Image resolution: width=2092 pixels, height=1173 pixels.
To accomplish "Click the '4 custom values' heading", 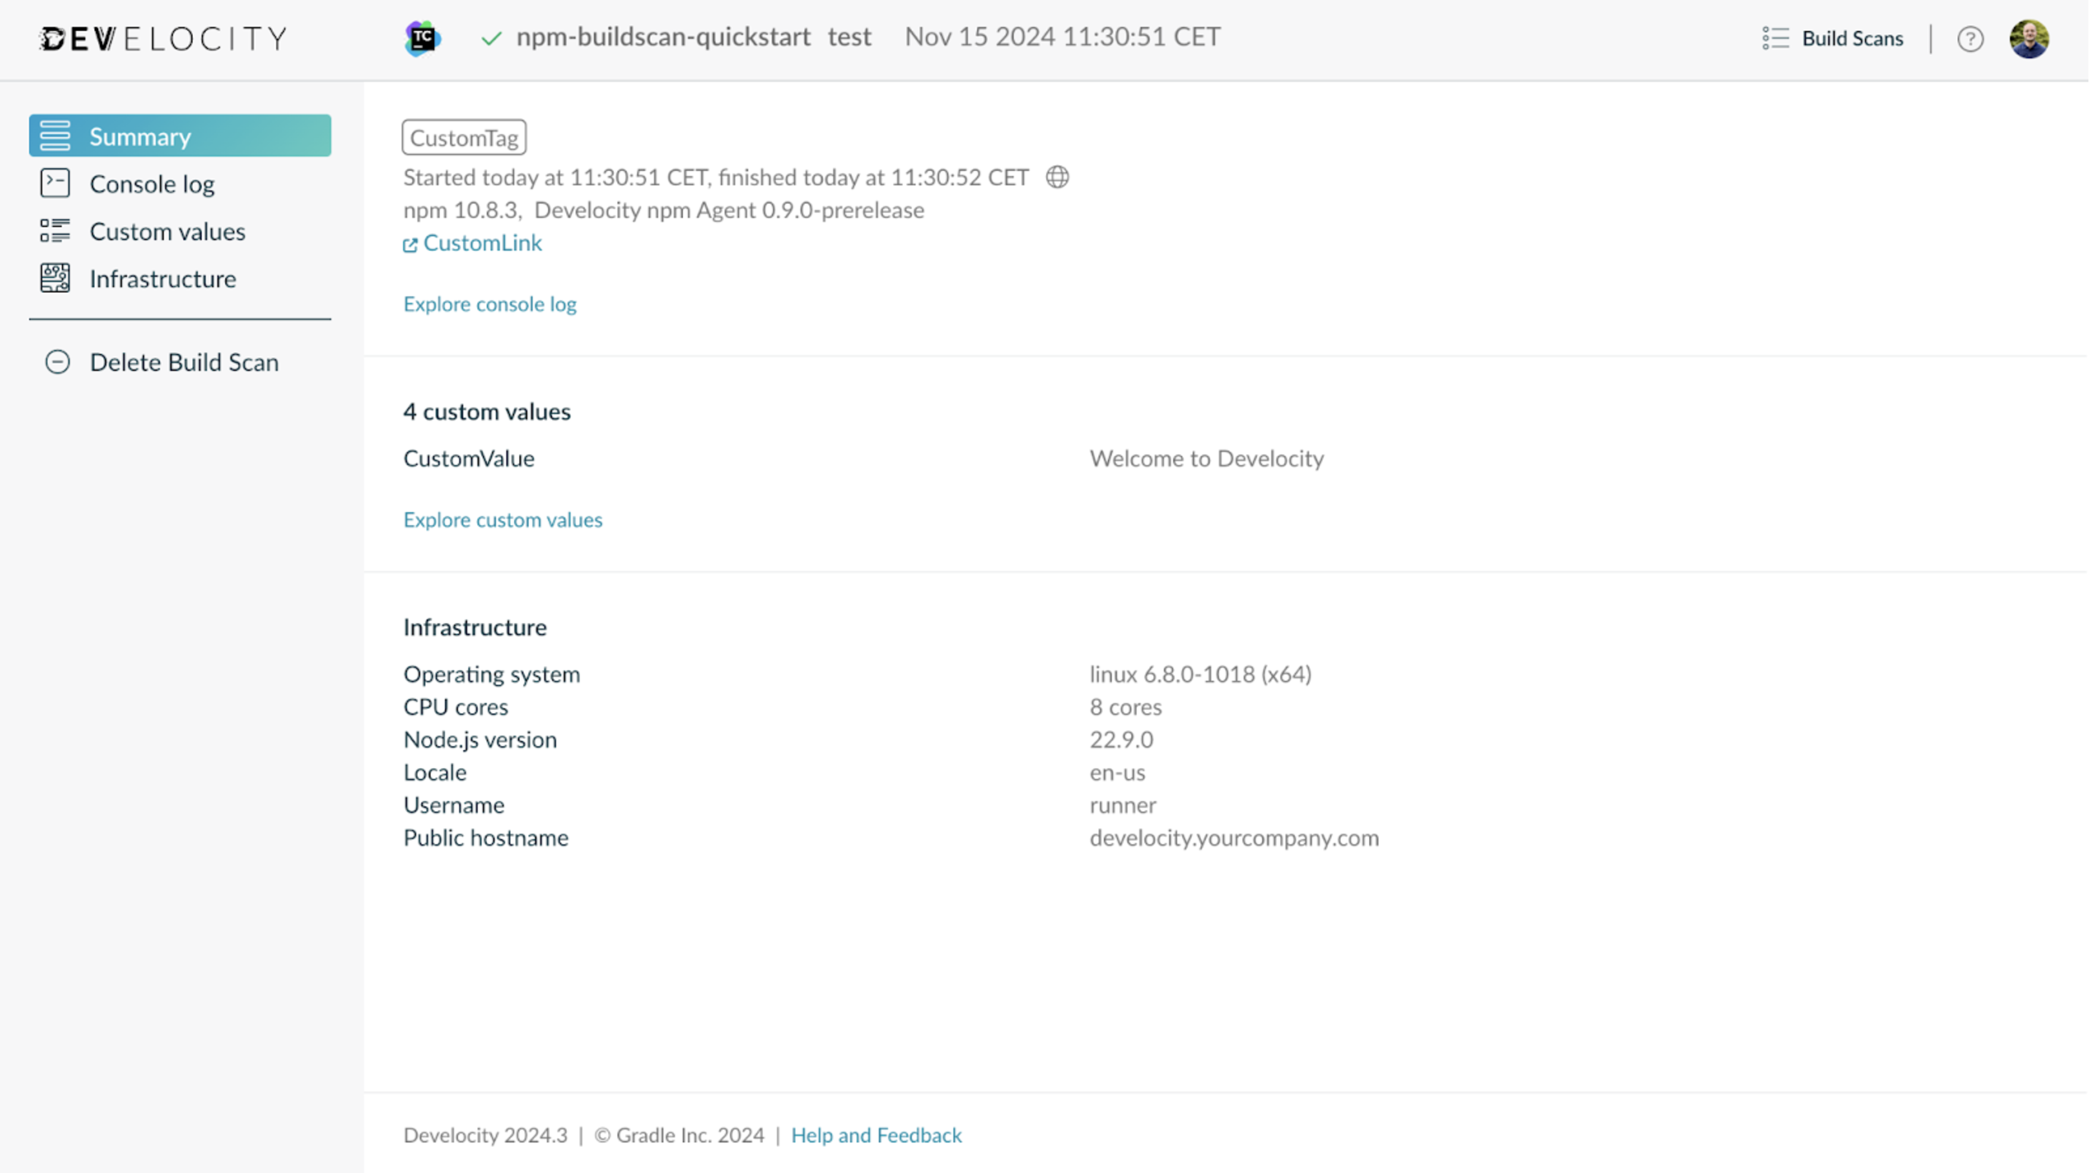I will (487, 412).
